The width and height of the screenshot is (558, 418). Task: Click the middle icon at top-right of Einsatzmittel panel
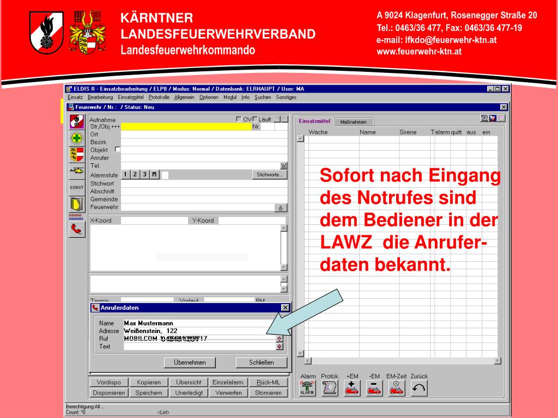coord(493,118)
